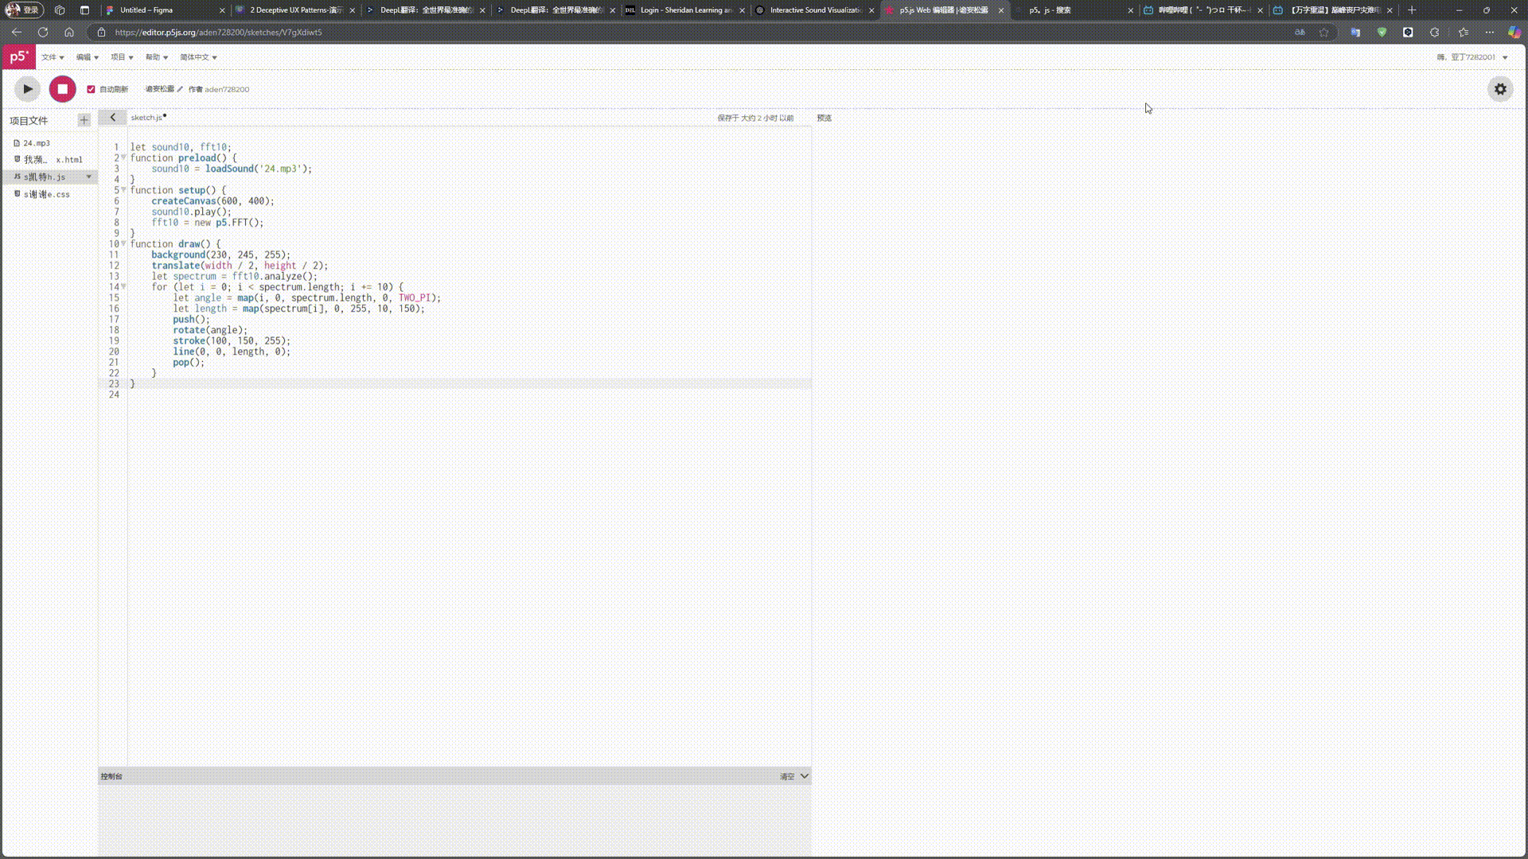This screenshot has width=1528, height=859.
Task: Click the browser refresh icon
Action: (43, 33)
